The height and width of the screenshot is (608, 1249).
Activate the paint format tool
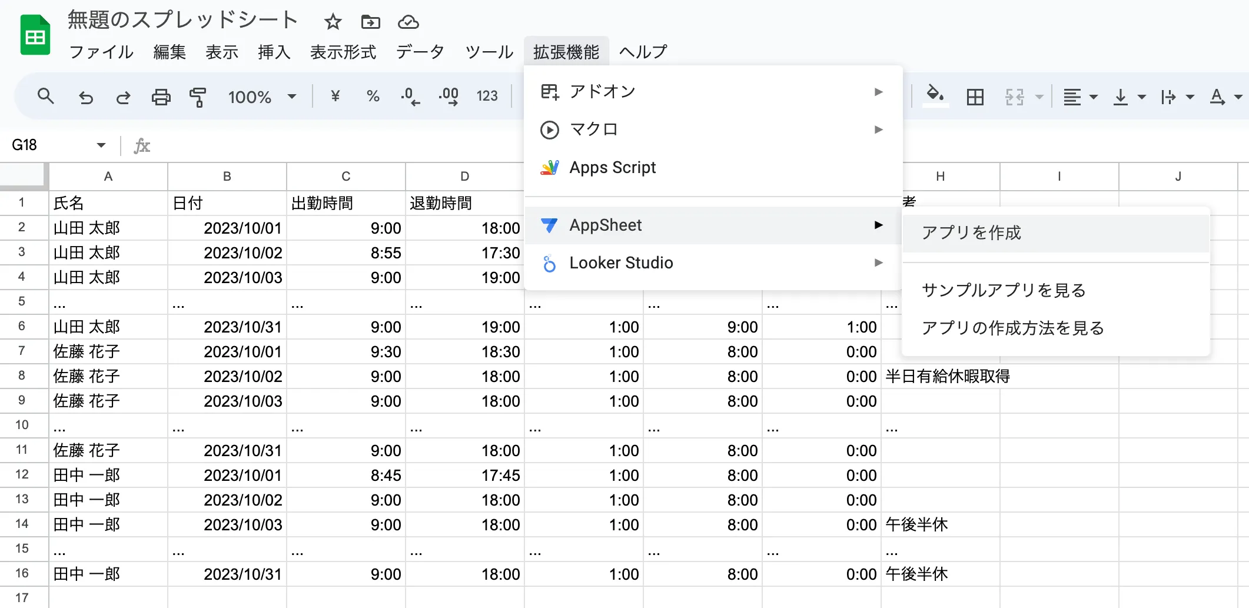(x=198, y=97)
